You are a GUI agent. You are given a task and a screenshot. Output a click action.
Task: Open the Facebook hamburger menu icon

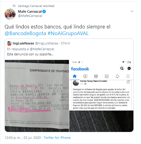(x=128, y=76)
